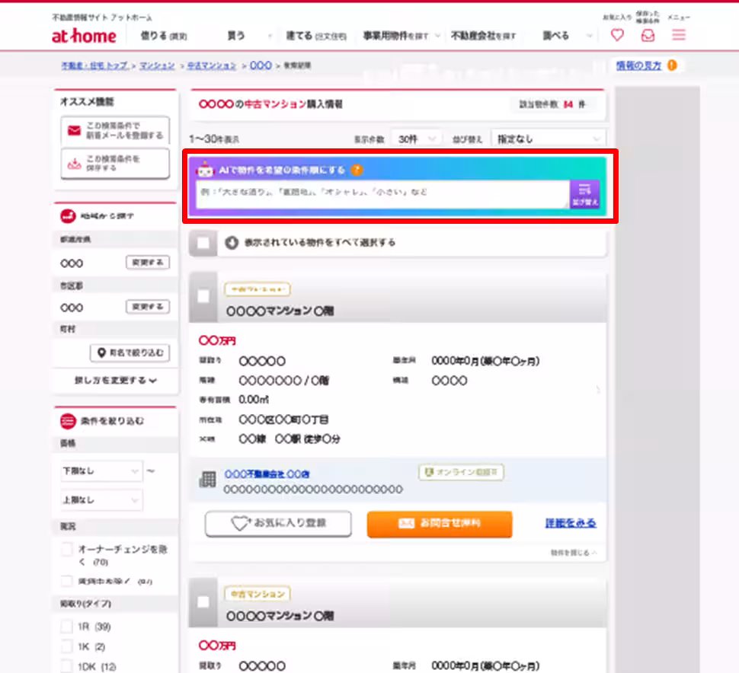Image resolution: width=739 pixels, height=673 pixels.
Task: Open the ○○○不動産会社 ○○店 company link
Action: click(267, 474)
